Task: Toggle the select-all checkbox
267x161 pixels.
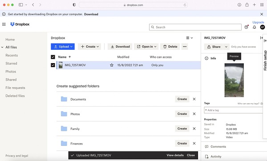Action: [x=53, y=57]
